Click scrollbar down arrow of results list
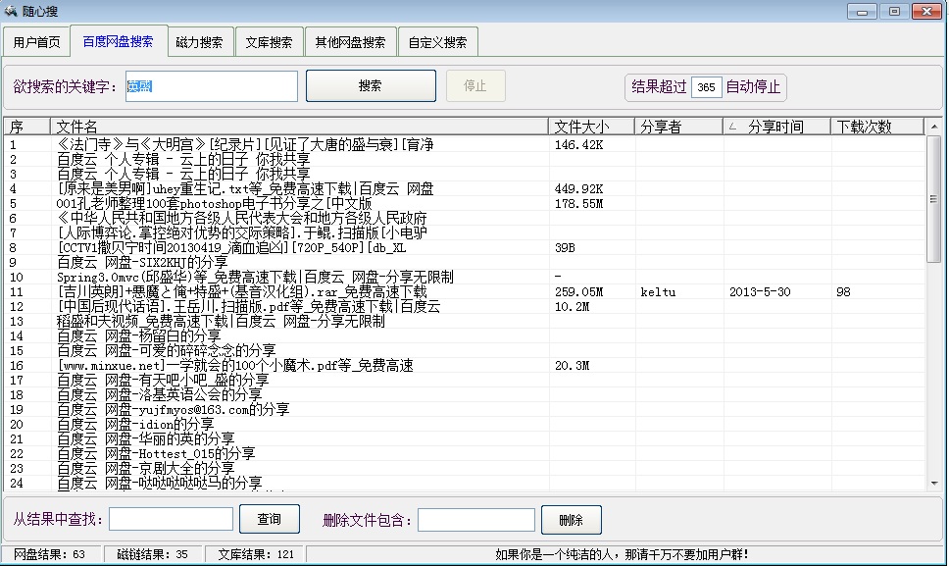 coord(933,483)
